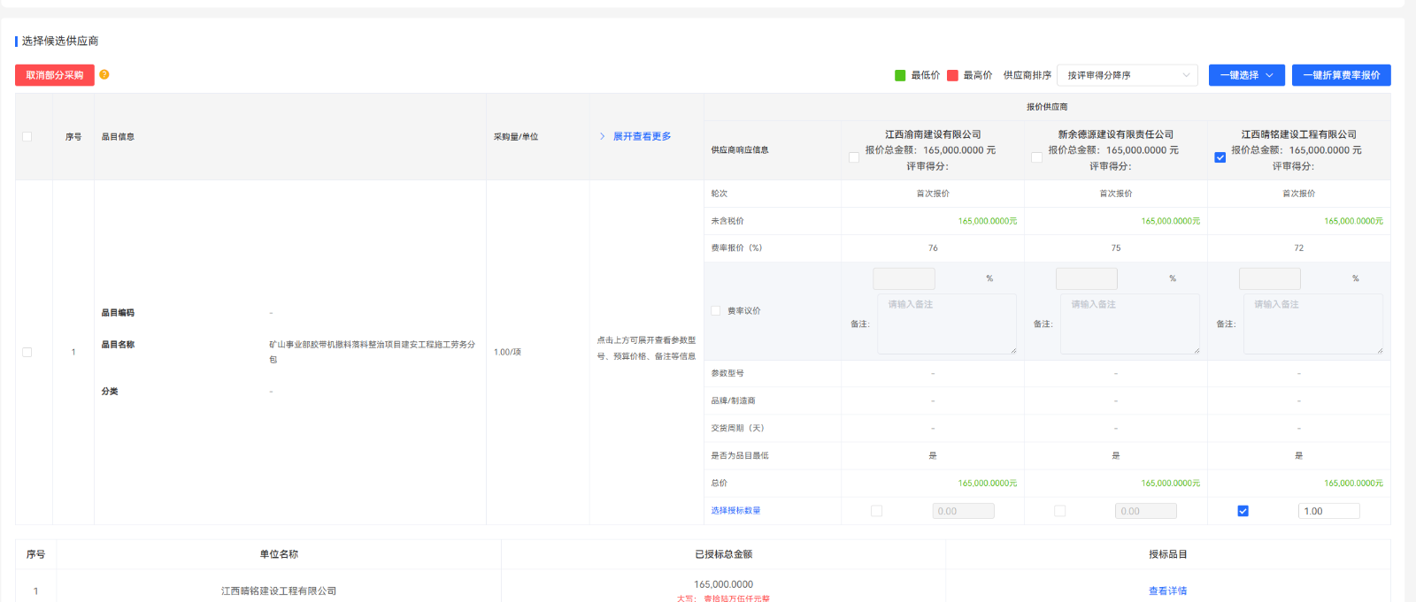The image size is (1416, 602).
Task: Click the orange help question mark icon
Action: [x=104, y=75]
